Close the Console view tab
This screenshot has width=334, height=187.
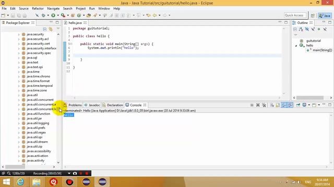[145, 105]
